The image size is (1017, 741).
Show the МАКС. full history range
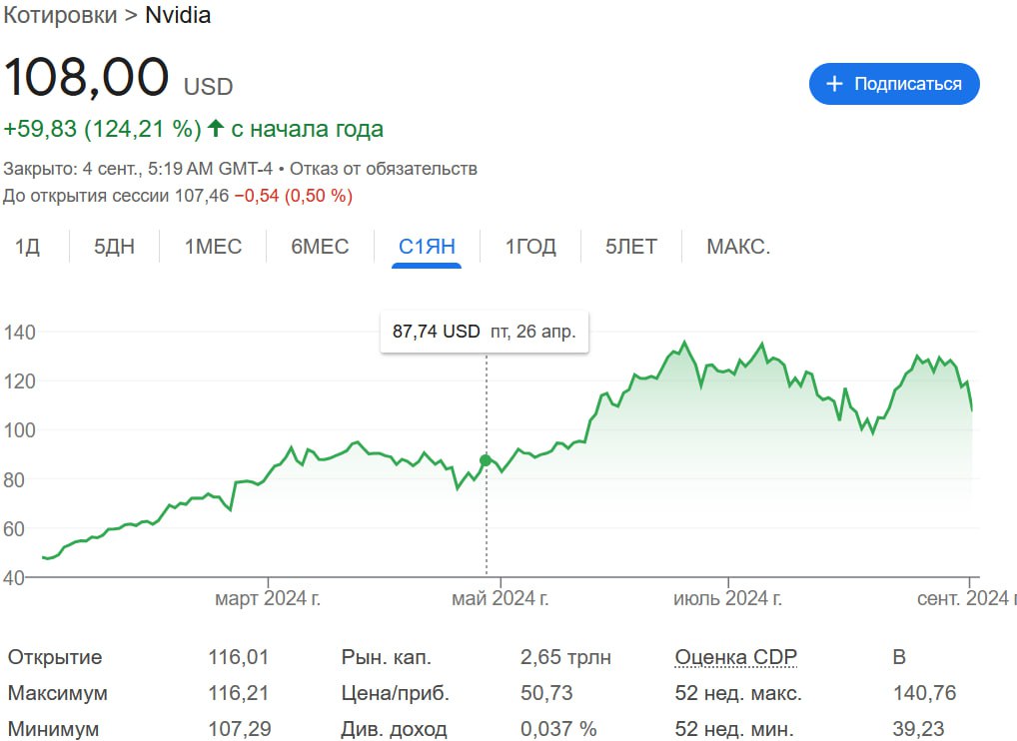(x=738, y=247)
